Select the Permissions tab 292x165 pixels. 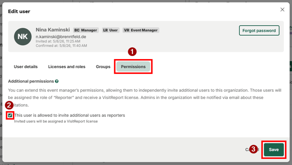coord(133,66)
